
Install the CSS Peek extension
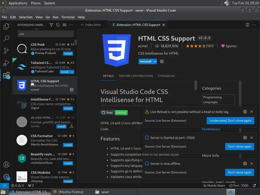[x=68, y=54]
